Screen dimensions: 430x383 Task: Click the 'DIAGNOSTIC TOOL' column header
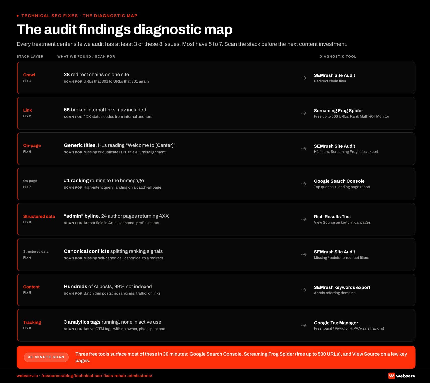coord(338,57)
